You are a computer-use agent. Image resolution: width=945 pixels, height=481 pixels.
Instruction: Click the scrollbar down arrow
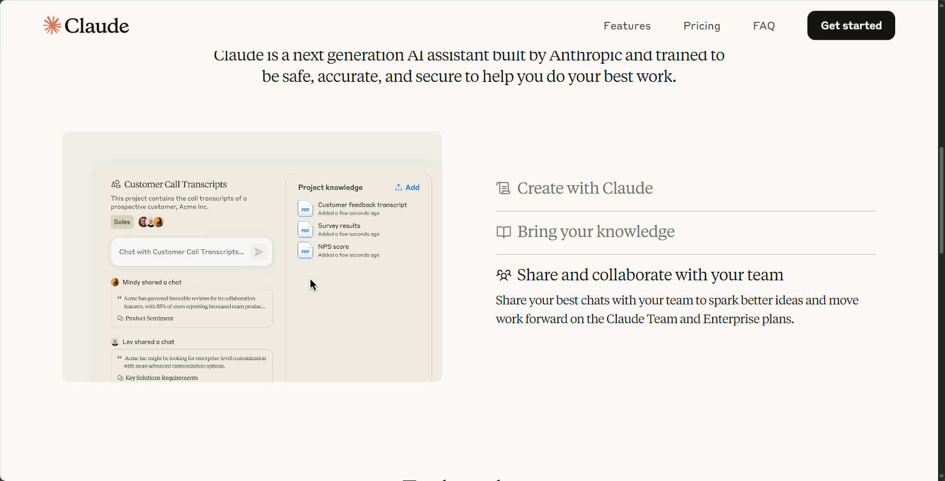[x=941, y=476]
